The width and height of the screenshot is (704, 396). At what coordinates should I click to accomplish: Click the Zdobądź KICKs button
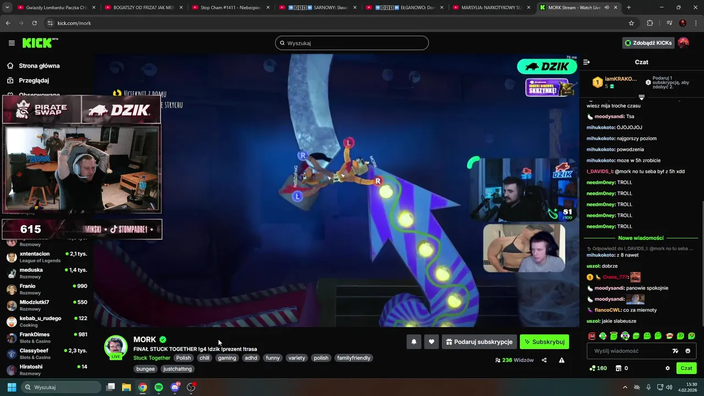648,43
